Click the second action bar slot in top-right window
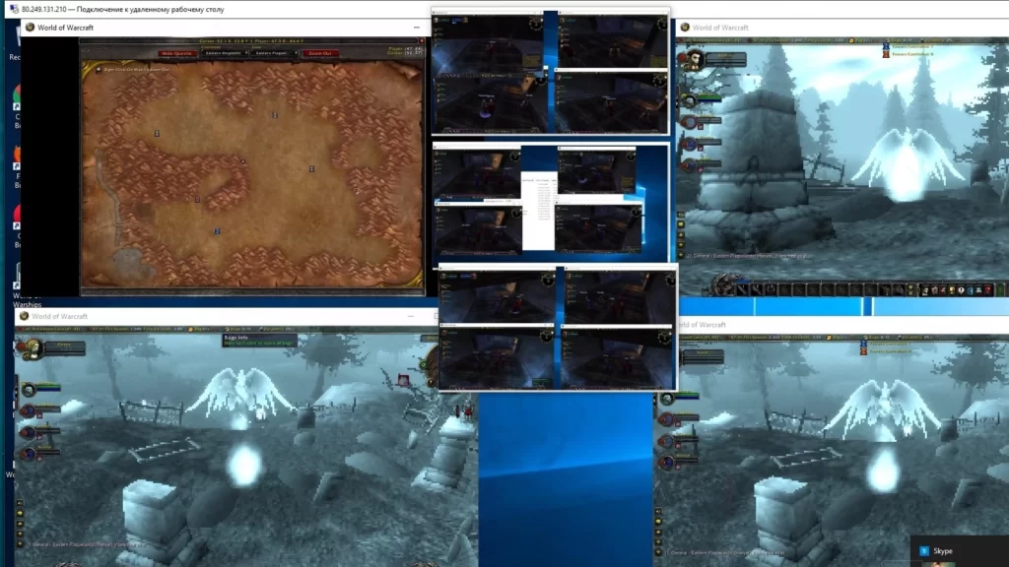The width and height of the screenshot is (1009, 567). click(756, 290)
